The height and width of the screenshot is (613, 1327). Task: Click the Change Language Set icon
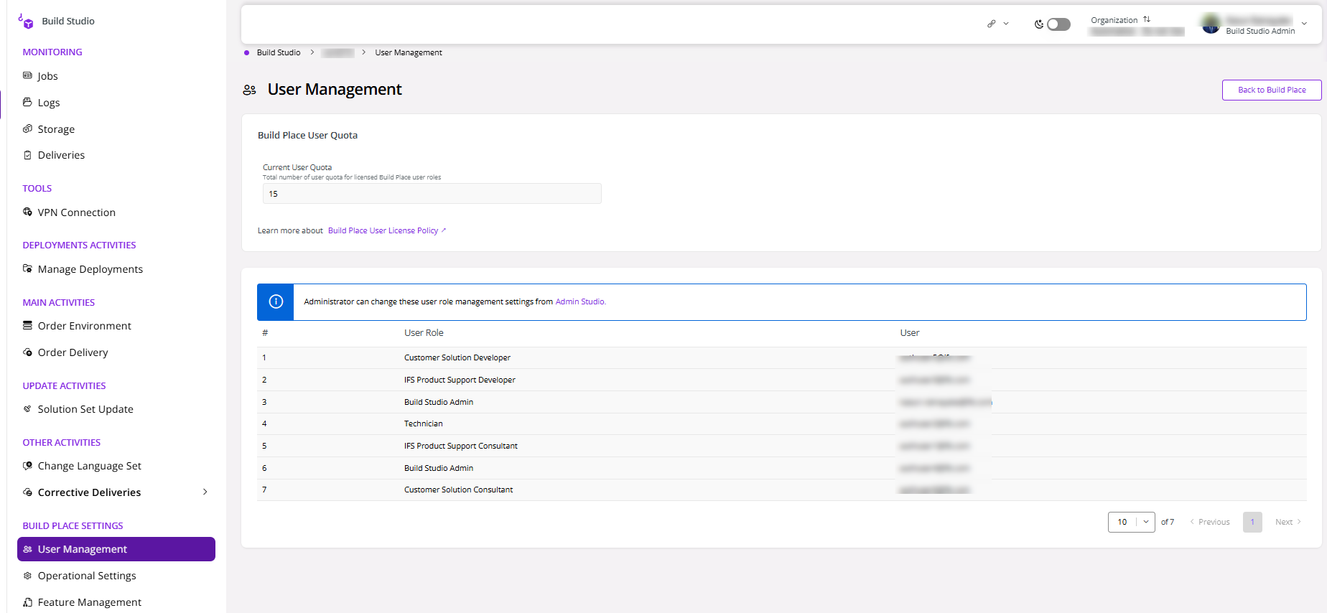click(x=27, y=465)
